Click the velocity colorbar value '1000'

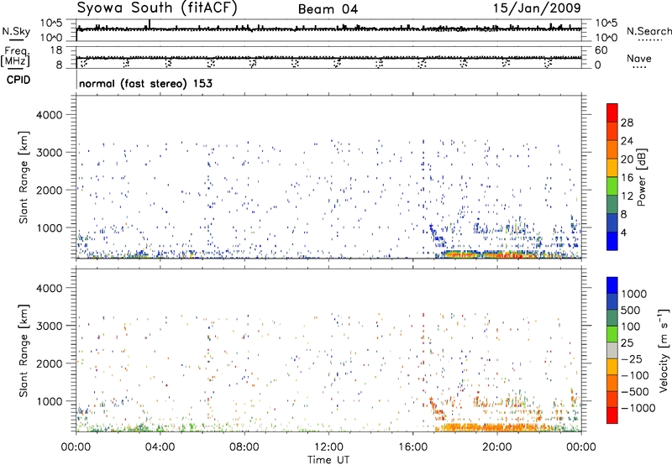coord(634,294)
